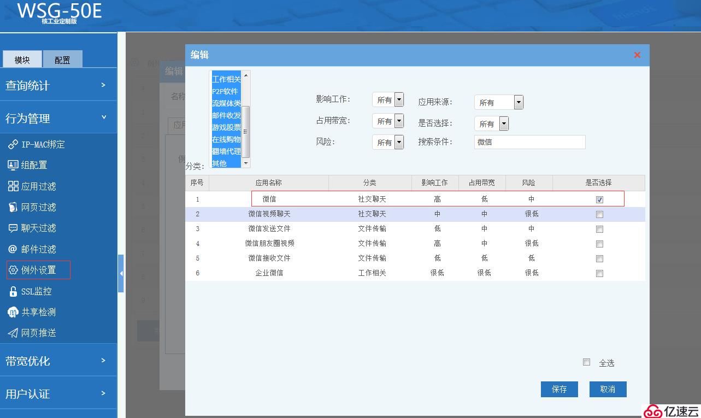Screen dimensions: 701x418
Task: Select 工作相关 in the category list
Action: tap(226, 80)
